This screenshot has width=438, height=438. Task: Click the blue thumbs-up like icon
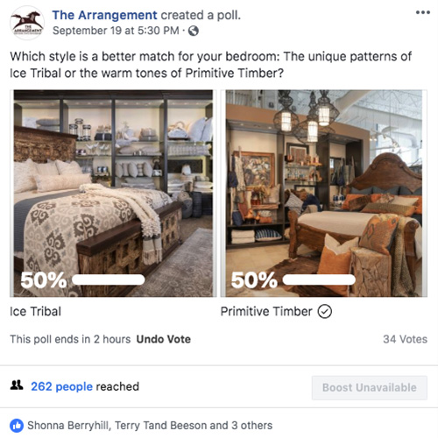17,426
